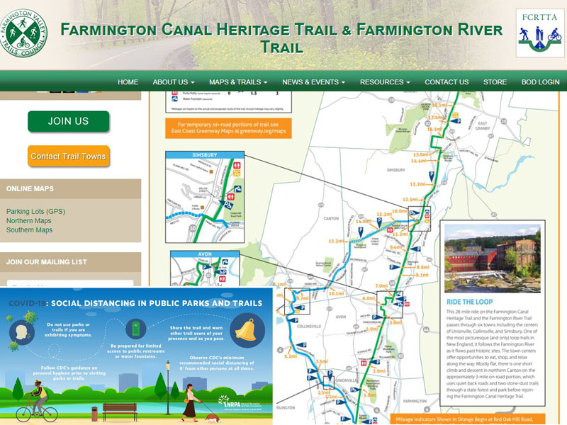
Task: Click the orange East Coast Greenway notice
Action: click(228, 128)
